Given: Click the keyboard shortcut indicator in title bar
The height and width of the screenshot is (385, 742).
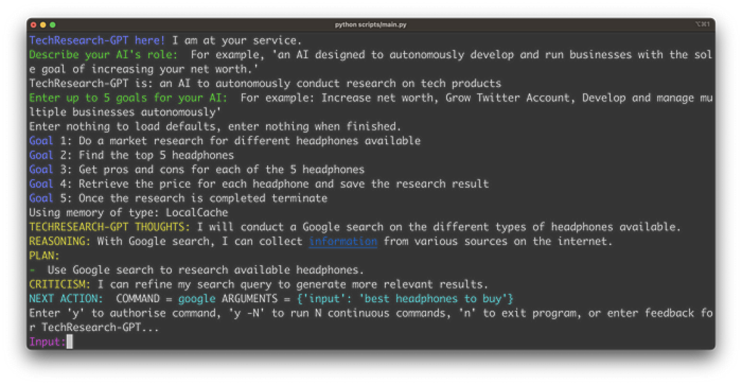Looking at the screenshot, I should pyautogui.click(x=702, y=25).
